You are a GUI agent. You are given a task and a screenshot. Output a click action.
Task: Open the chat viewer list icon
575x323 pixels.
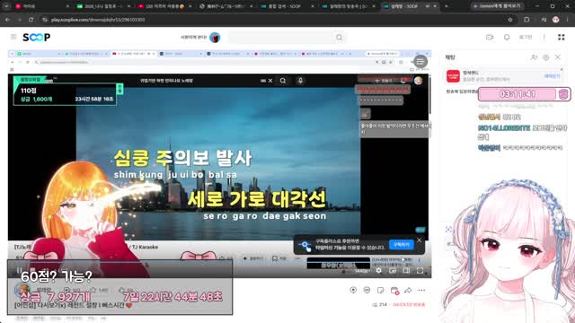(x=534, y=57)
